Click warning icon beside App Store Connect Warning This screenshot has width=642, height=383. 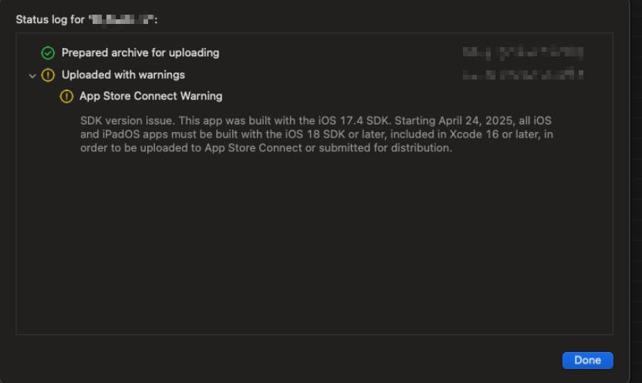point(66,97)
